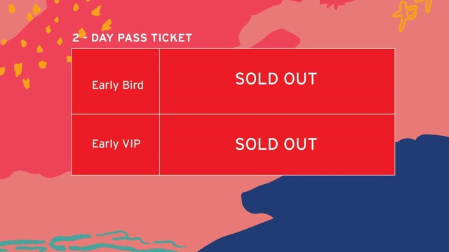
Task: Click the word 'PASS' in the heading
Action: coord(133,38)
